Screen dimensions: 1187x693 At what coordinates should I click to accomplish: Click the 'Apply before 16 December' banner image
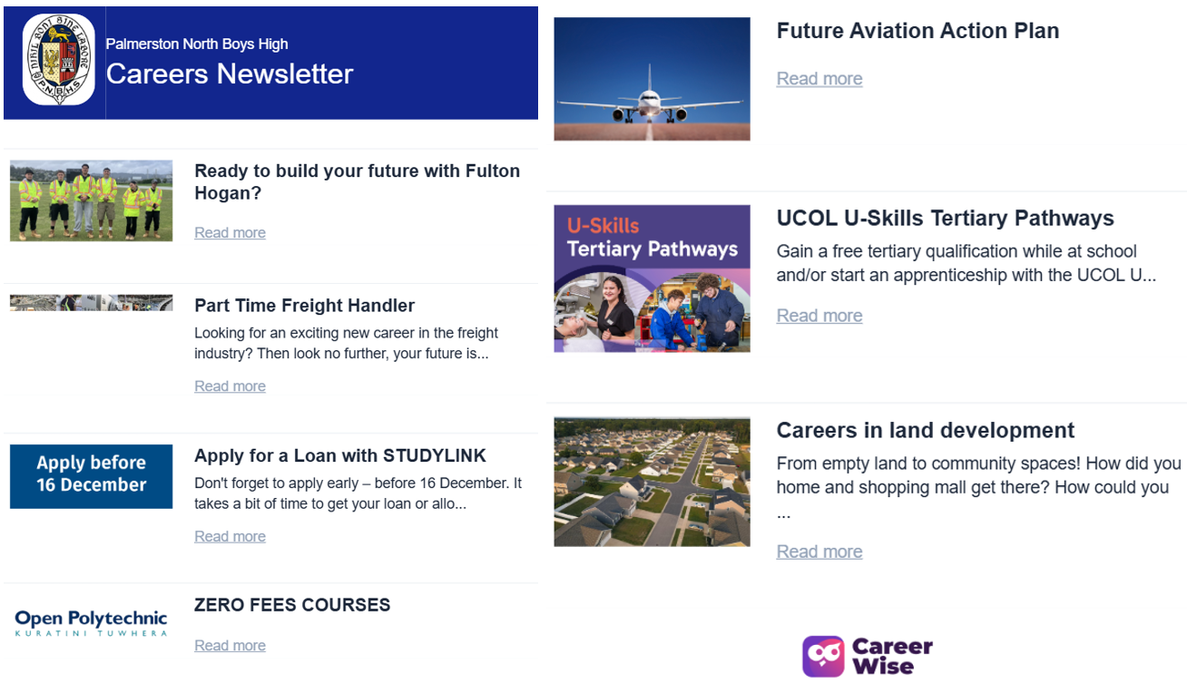click(x=91, y=475)
